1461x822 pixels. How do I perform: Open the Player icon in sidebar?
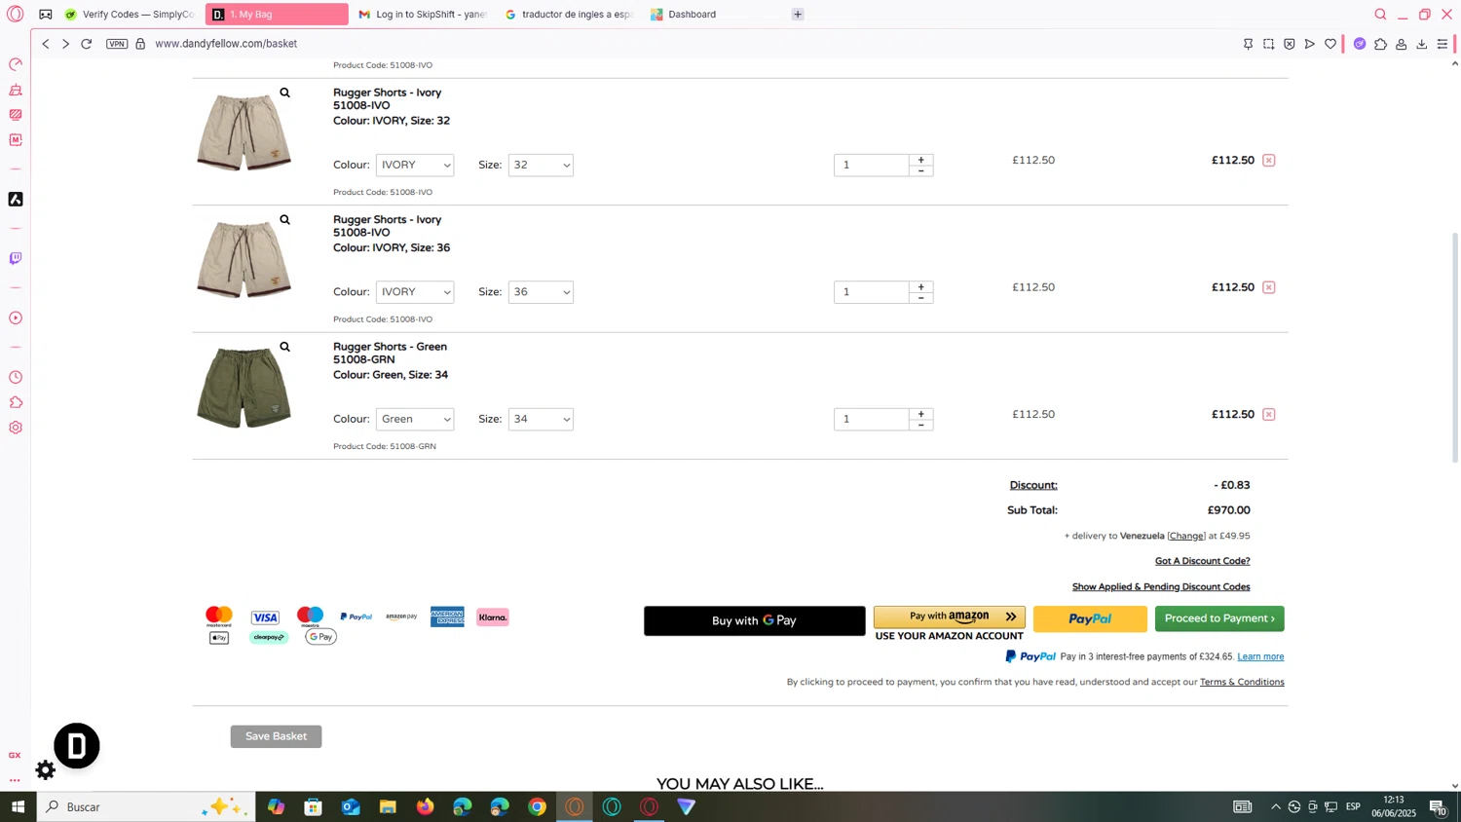pos(16,318)
